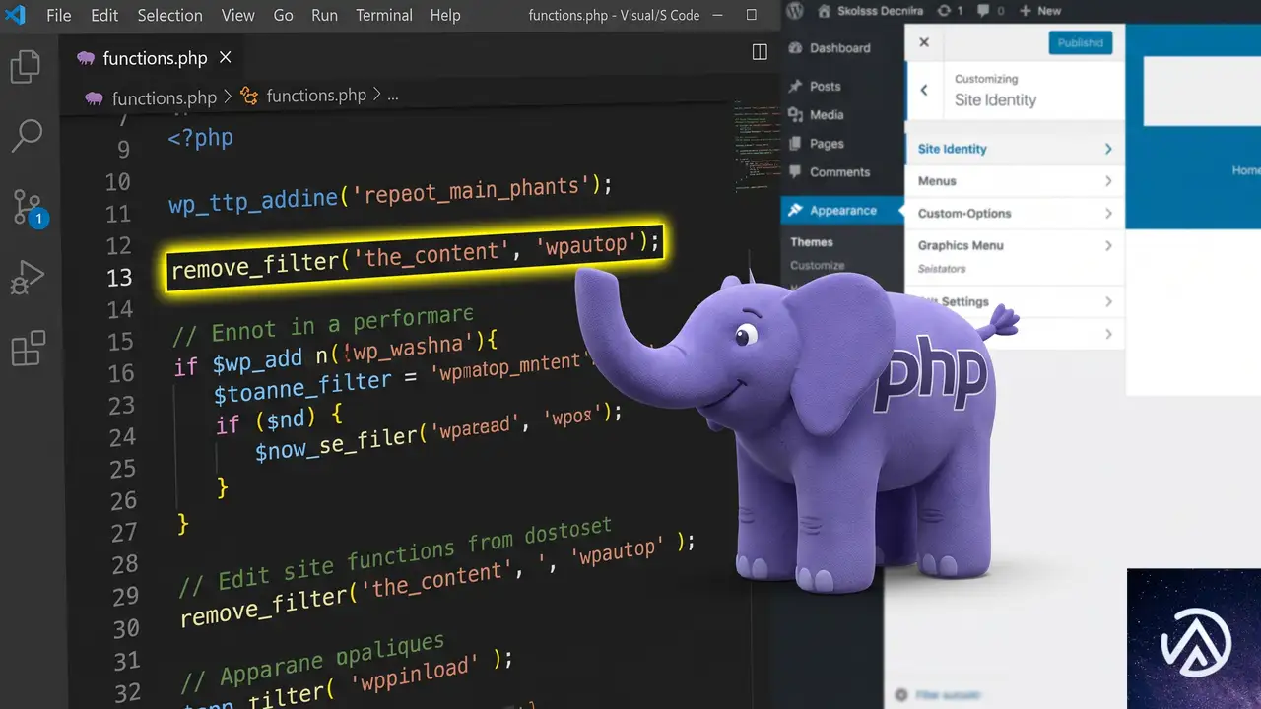
Task: Go to Dashboard in WordPress sidebar
Action: coord(839,48)
